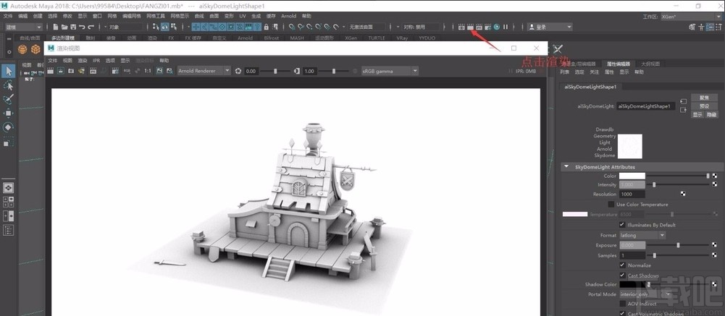Open the menu set dropdown at toolbar left

tap(24, 27)
